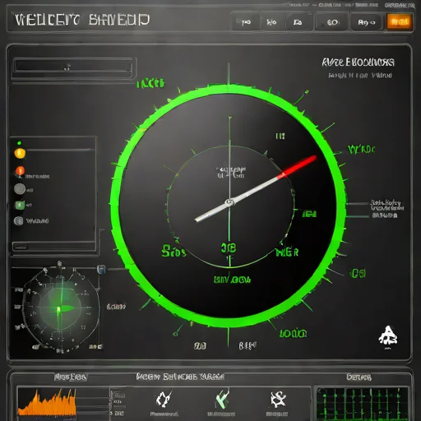Click the small blue marker above the radar
421x421 pixels.
(x=101, y=269)
